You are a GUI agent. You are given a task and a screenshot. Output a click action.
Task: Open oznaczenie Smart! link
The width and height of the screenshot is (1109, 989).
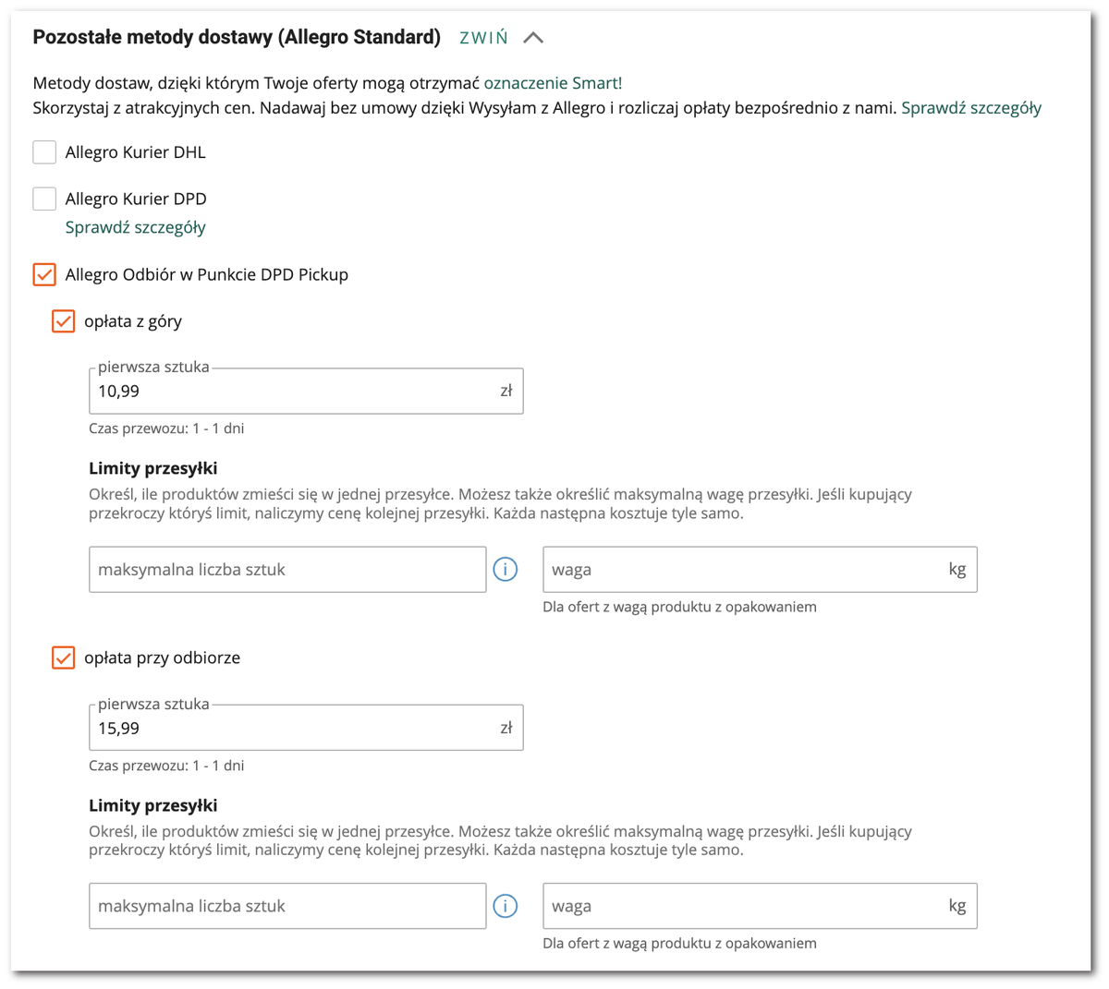(553, 83)
